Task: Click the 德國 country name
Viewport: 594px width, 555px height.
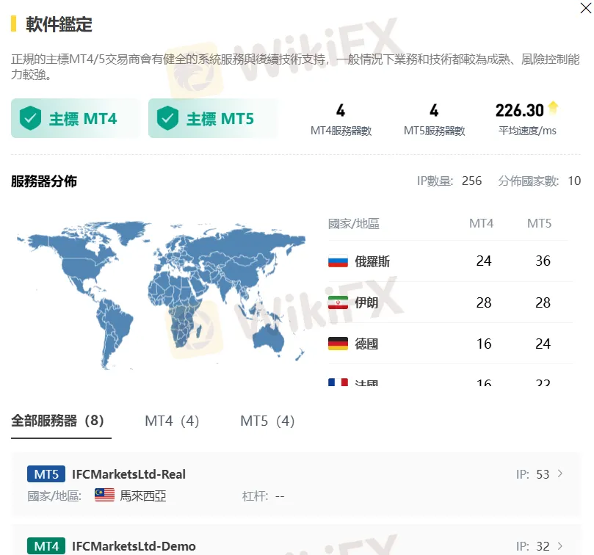Action: [366, 344]
